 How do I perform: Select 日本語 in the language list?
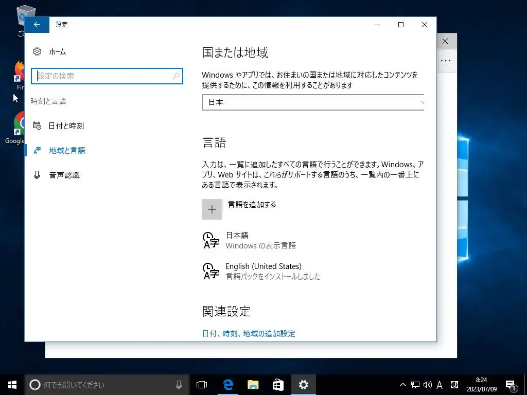[x=260, y=241]
